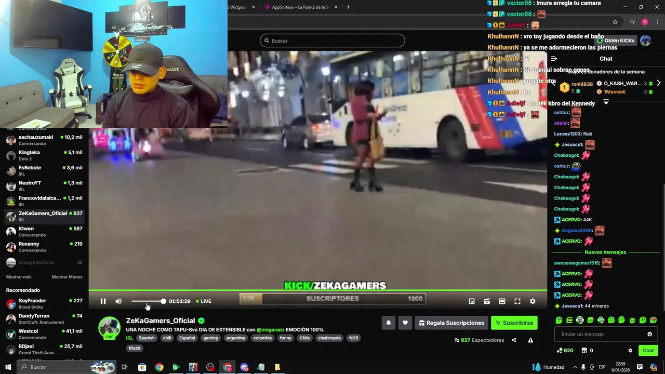
Task: Open Chrome media controls icon
Action: pyautogui.click(x=632, y=22)
